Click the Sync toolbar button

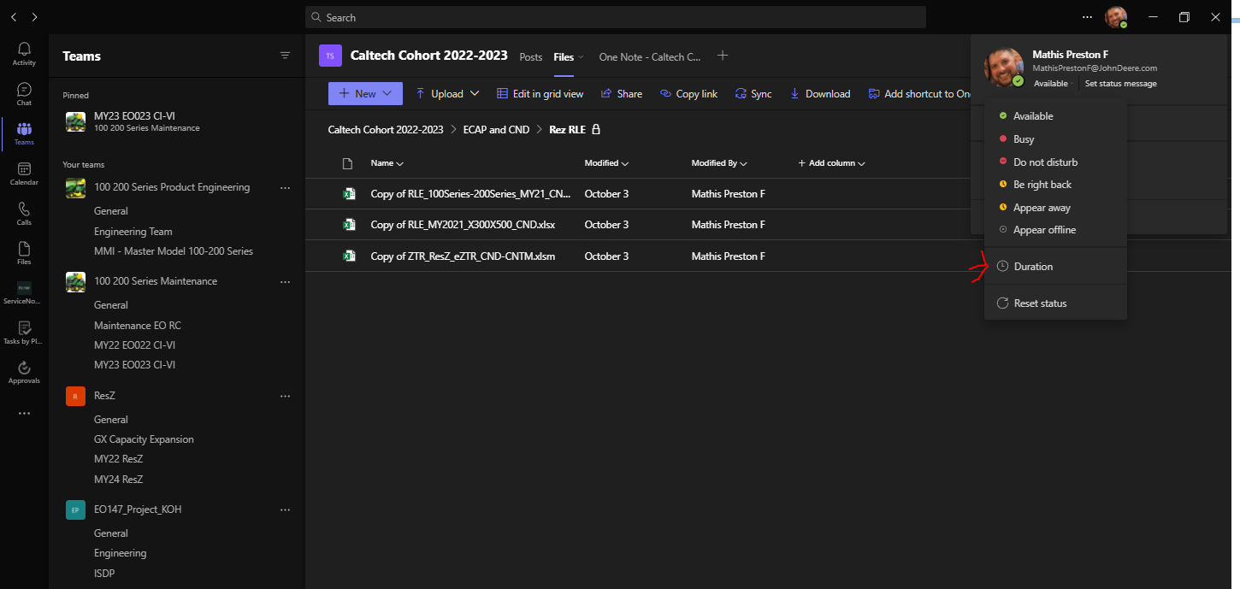pyautogui.click(x=753, y=94)
